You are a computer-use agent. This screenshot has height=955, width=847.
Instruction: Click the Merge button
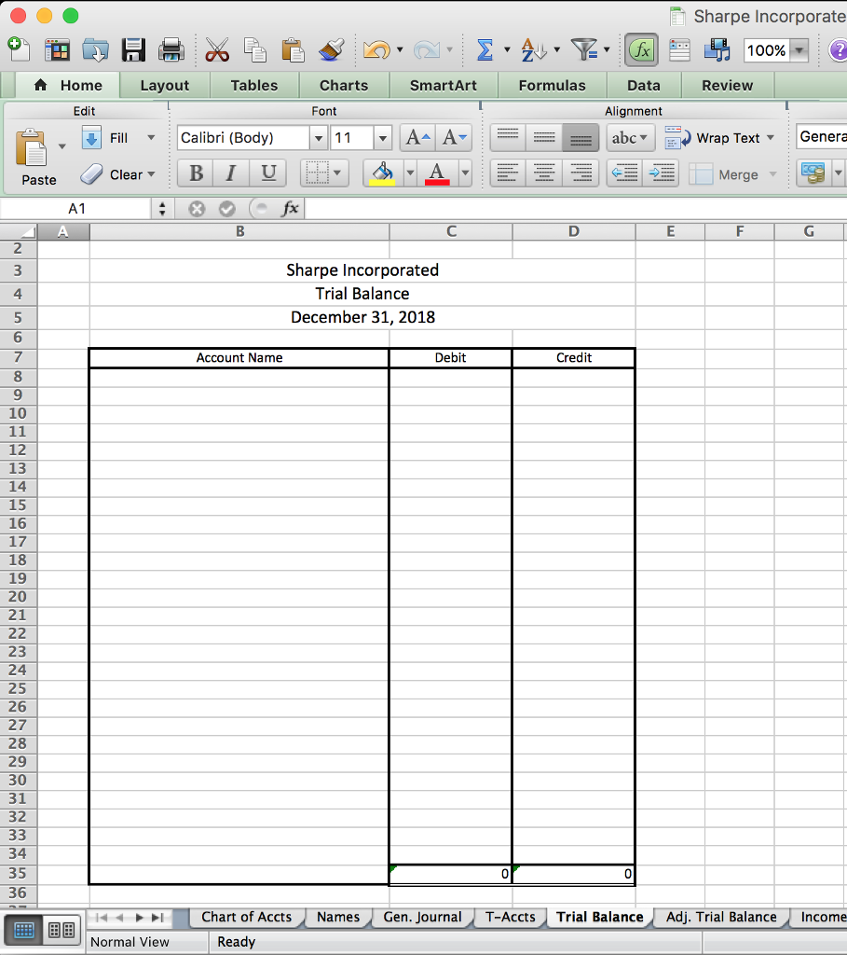725,174
